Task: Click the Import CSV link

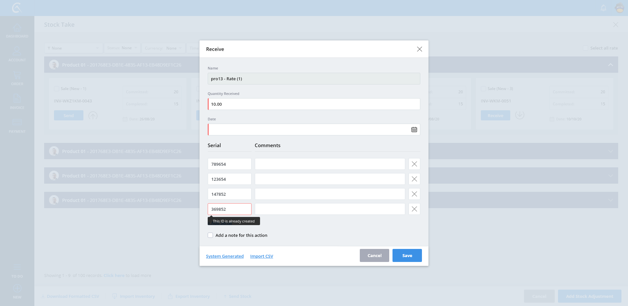Action: (x=261, y=256)
